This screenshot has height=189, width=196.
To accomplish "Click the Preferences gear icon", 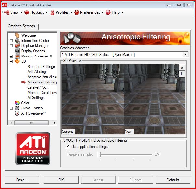I will 77,12.
